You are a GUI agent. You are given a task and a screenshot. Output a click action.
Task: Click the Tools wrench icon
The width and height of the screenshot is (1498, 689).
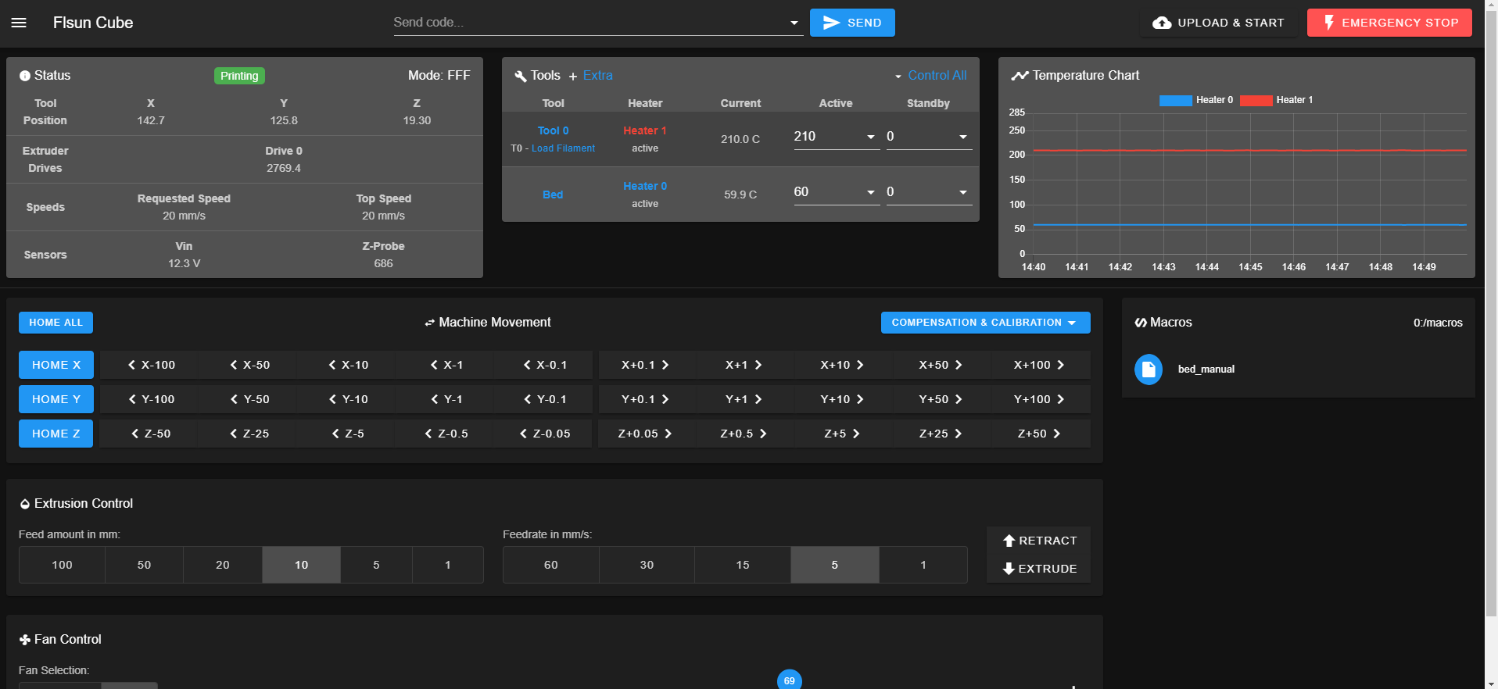(x=521, y=76)
